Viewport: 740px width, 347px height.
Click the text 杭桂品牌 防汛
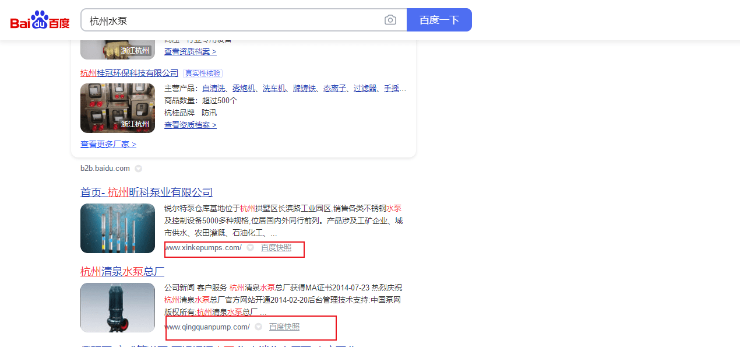coord(190,113)
